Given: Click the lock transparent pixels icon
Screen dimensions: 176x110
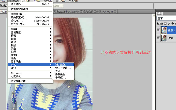Looking at the screenshot, I should click(165, 23).
